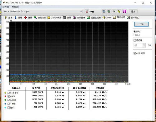This screenshot has height=122, width=156.
Task: Click the copy text results toolbar icon
Action: (x=104, y=12)
